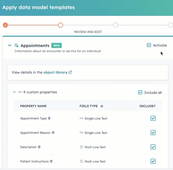Click the REVIEW AND EDIT step label
Viewport: 173px width, 170px height.
coord(88,32)
